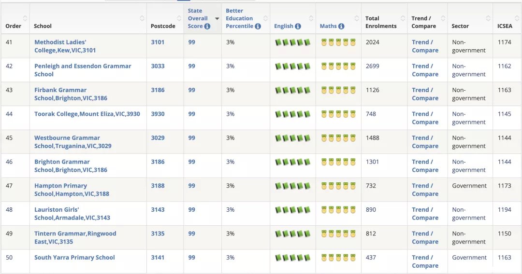Sort table by Trend / Compare arrows
The height and width of the screenshot is (274, 522).
[443, 18]
